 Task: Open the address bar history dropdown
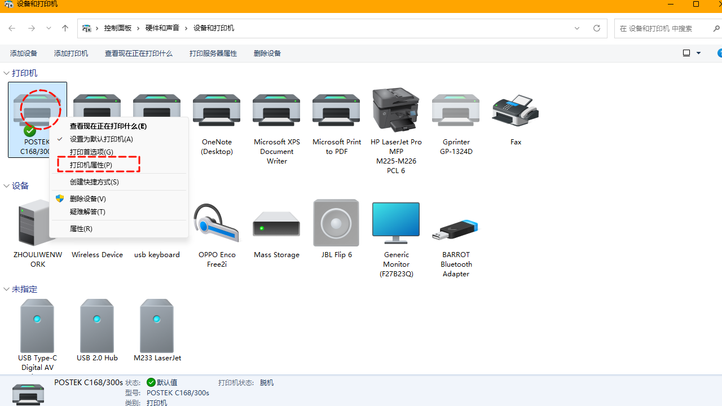tap(577, 28)
